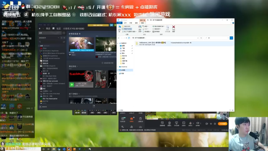Select the Halloween search result file
The width and height of the screenshot is (268, 151).
(184, 44)
